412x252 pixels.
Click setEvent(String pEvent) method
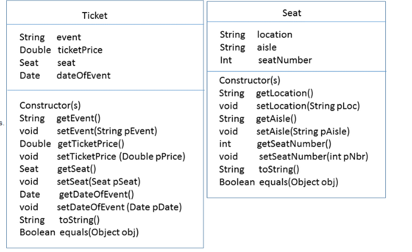coord(107,131)
